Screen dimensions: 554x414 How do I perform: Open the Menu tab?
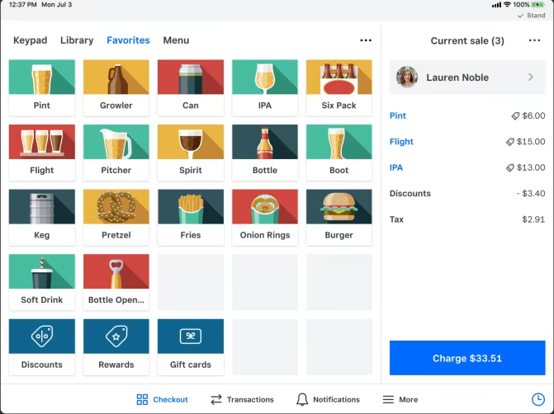pyautogui.click(x=176, y=40)
